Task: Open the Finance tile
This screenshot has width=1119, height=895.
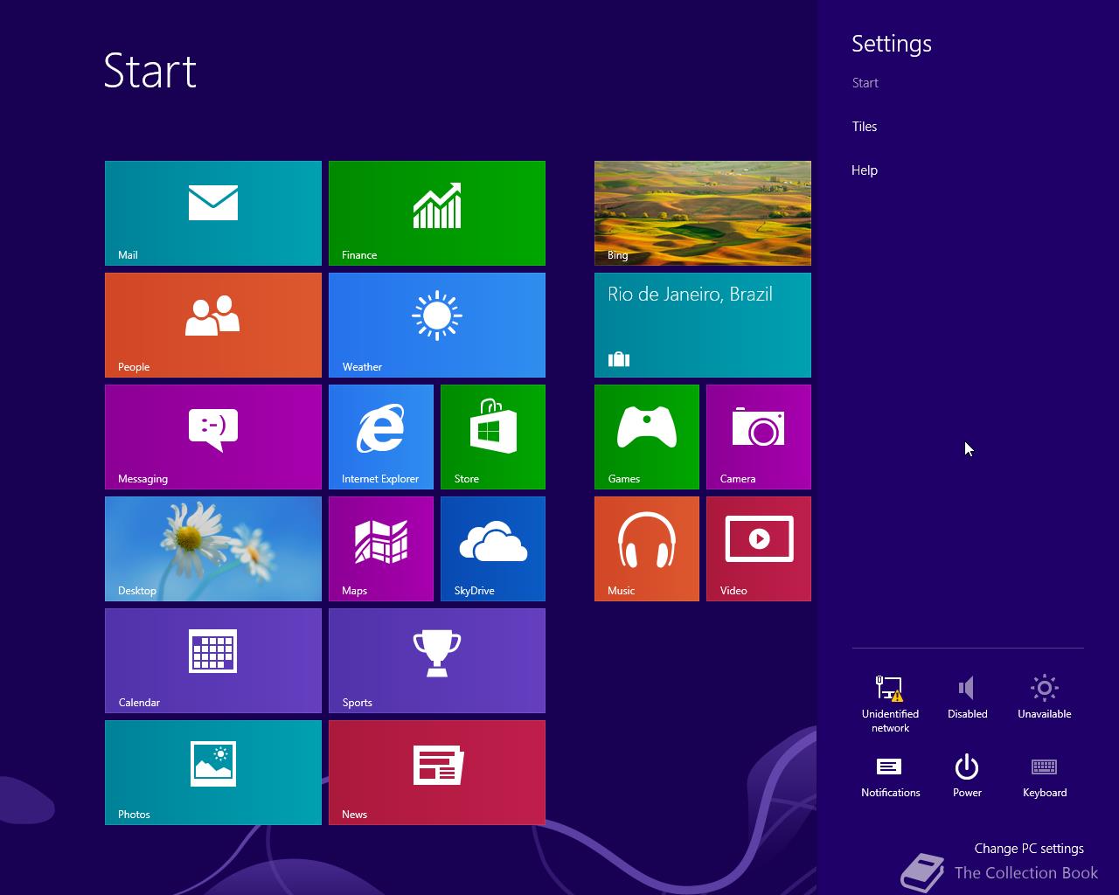Action: 437,213
